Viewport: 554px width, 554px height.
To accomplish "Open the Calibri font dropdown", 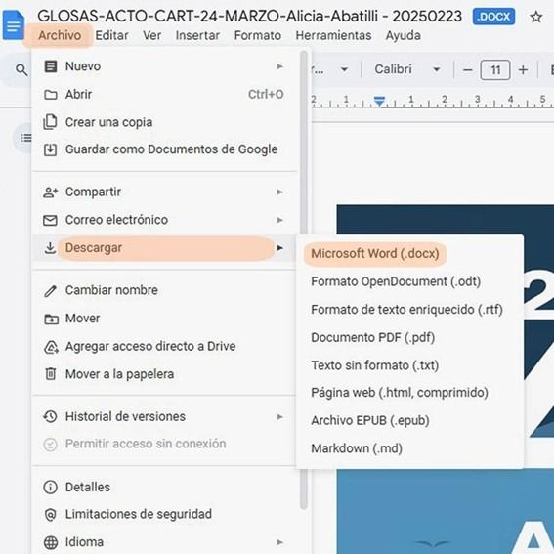I will click(x=407, y=69).
